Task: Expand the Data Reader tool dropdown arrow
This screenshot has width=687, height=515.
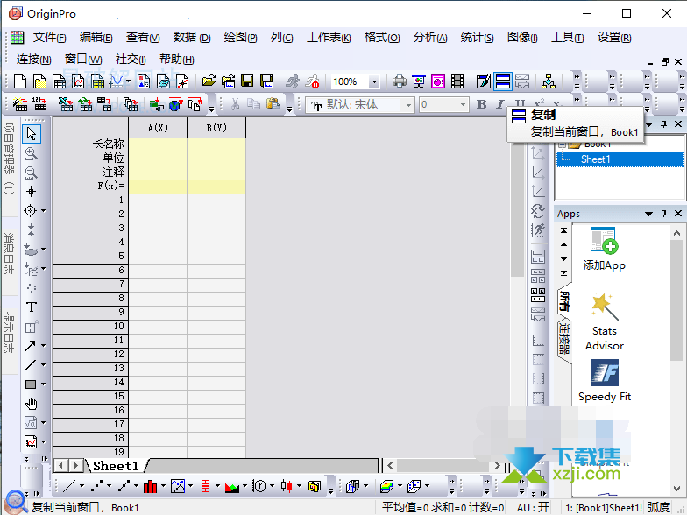Action: pyautogui.click(x=44, y=210)
